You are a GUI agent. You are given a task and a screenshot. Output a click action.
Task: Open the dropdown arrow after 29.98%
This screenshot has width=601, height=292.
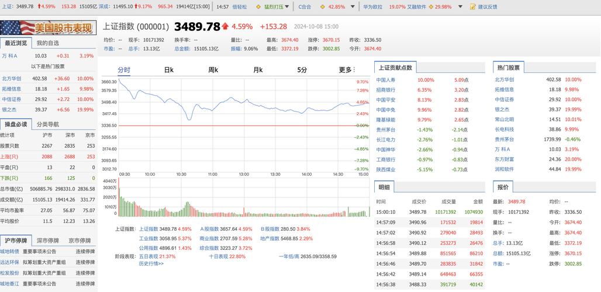click(460, 7)
